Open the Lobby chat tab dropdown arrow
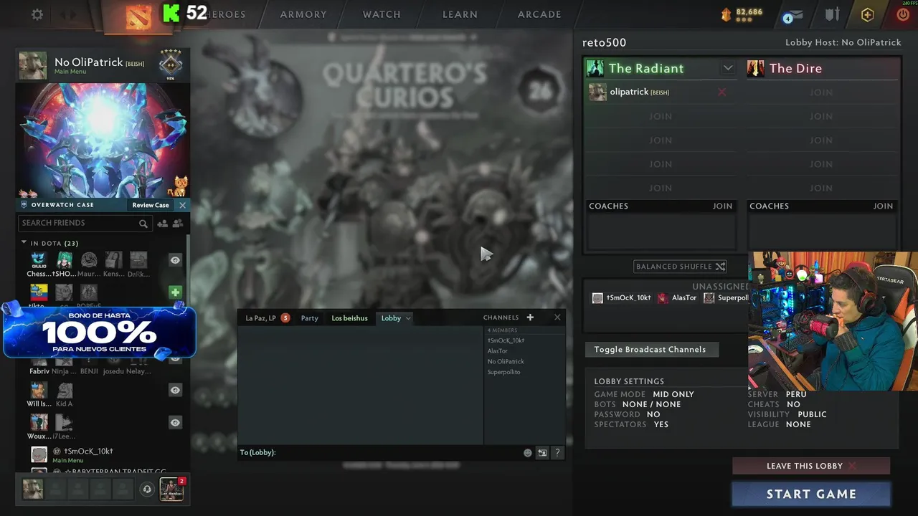 click(408, 318)
